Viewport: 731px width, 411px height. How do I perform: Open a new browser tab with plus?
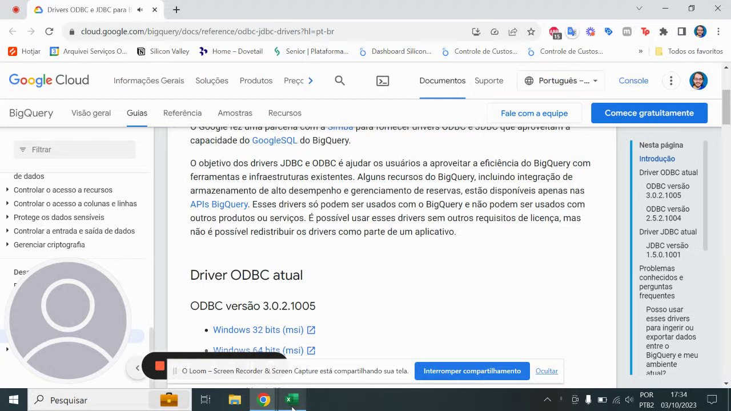coord(176,10)
